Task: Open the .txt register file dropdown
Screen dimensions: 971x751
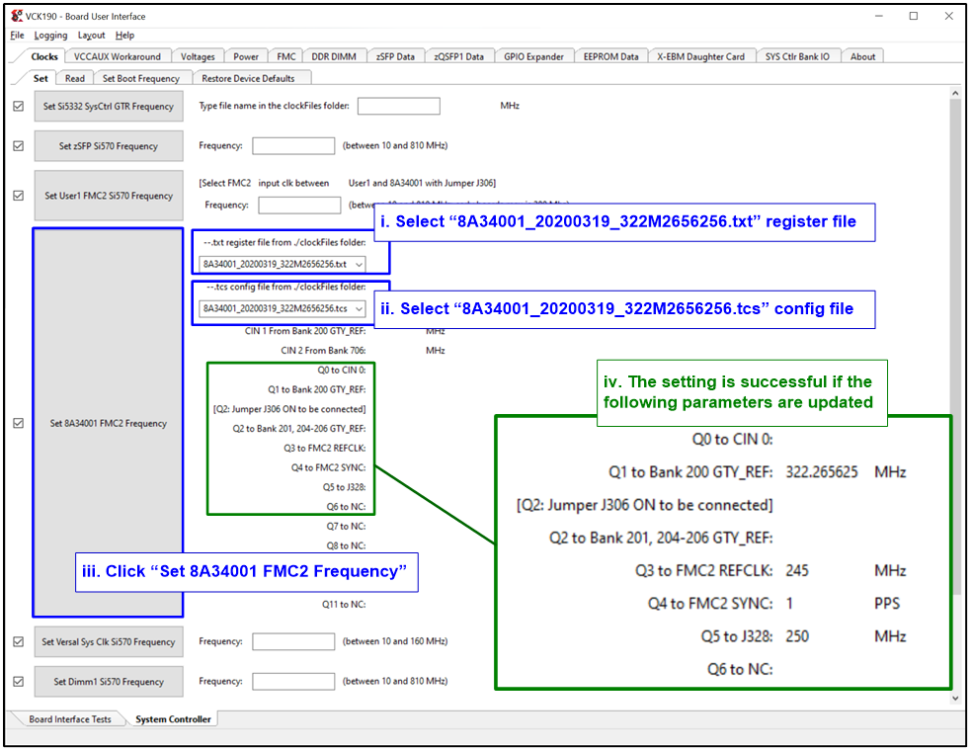Action: (283, 264)
